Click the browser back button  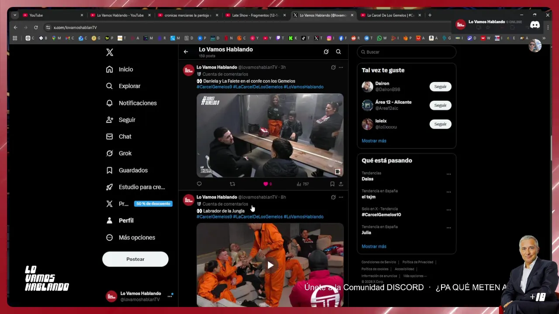pos(16,27)
